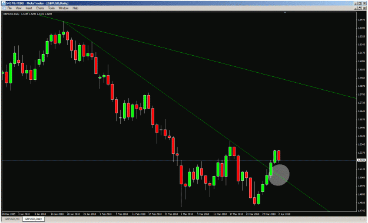Open the Insert menu
Screen dimensions: 368x223
[x=29, y=8]
